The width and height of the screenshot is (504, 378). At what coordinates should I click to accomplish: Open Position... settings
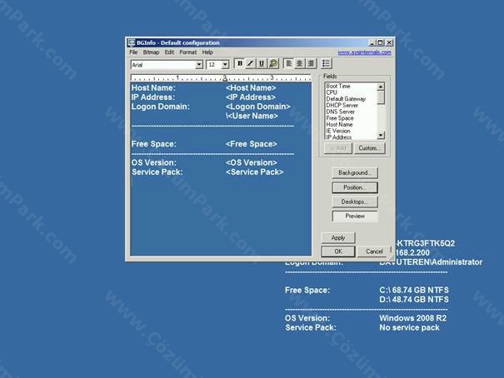coord(355,187)
